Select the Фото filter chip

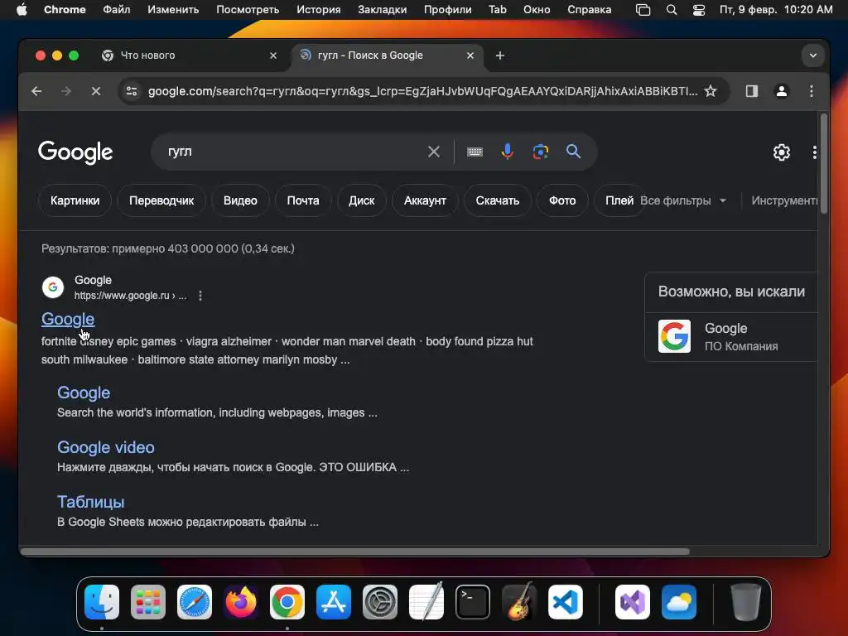[x=562, y=200]
